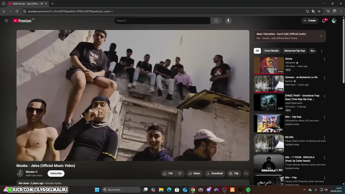Viewport: 345px width, 194px height.
Task: Bookmark this page with the star icon
Action: (319, 11)
